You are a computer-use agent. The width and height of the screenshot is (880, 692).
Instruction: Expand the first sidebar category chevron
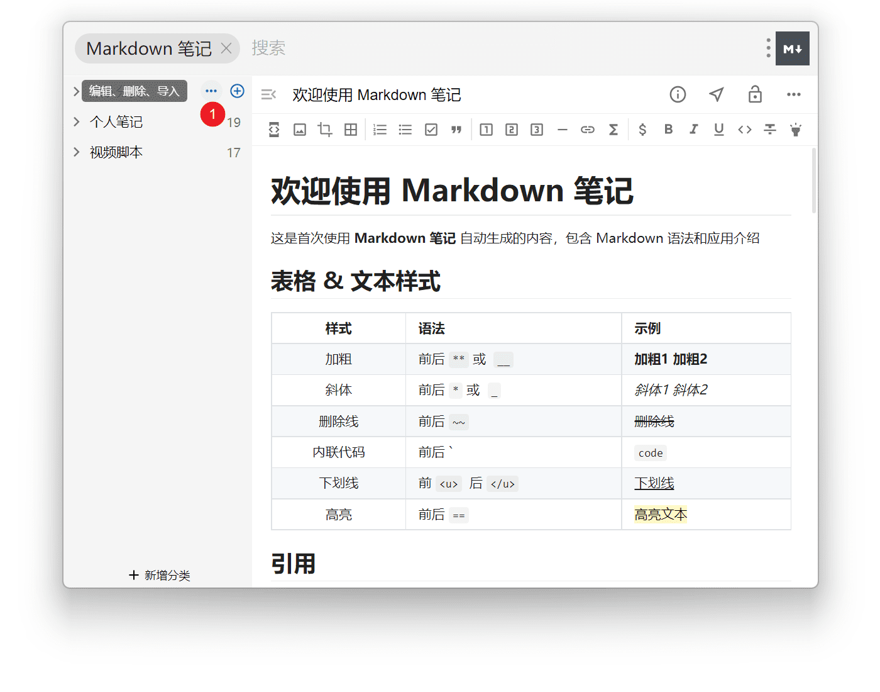[77, 91]
